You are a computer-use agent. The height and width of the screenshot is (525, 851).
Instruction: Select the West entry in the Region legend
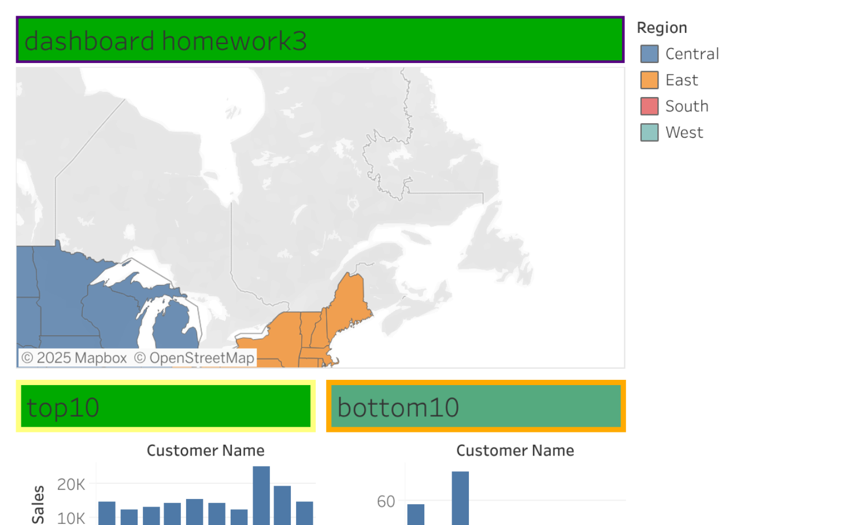click(x=649, y=132)
